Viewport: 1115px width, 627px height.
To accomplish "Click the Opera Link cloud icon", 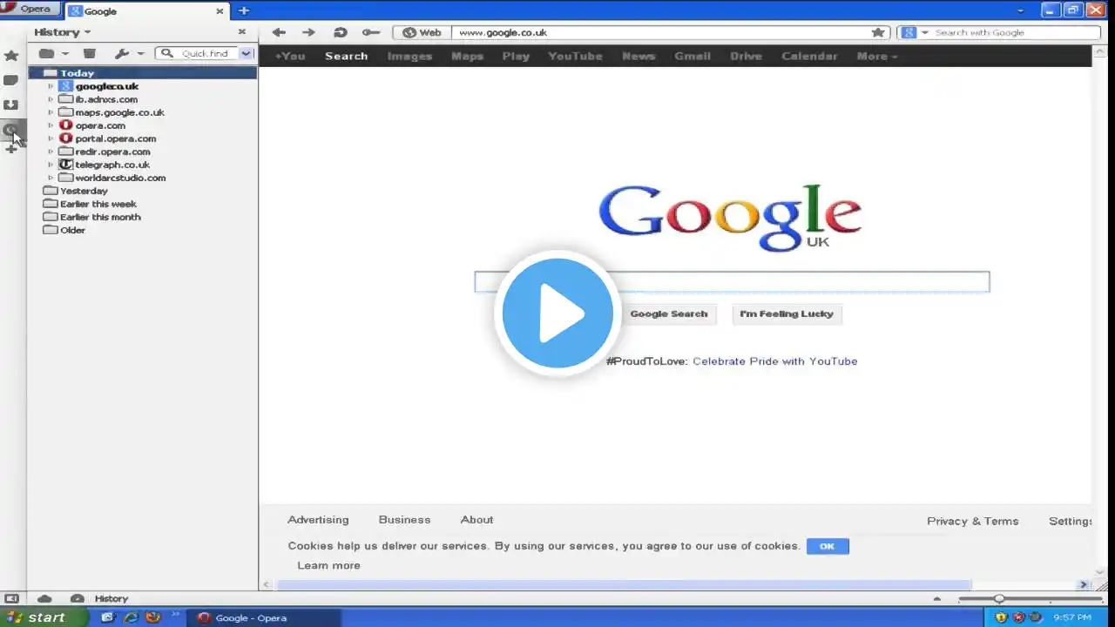I will (44, 598).
